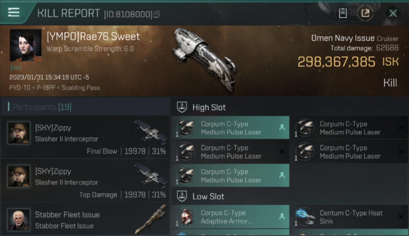This screenshot has height=236, width=409.
Task: Open the clipboard notes icon
Action: pyautogui.click(x=343, y=13)
